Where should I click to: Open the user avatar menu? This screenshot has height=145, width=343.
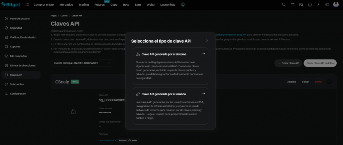(x=336, y=5)
